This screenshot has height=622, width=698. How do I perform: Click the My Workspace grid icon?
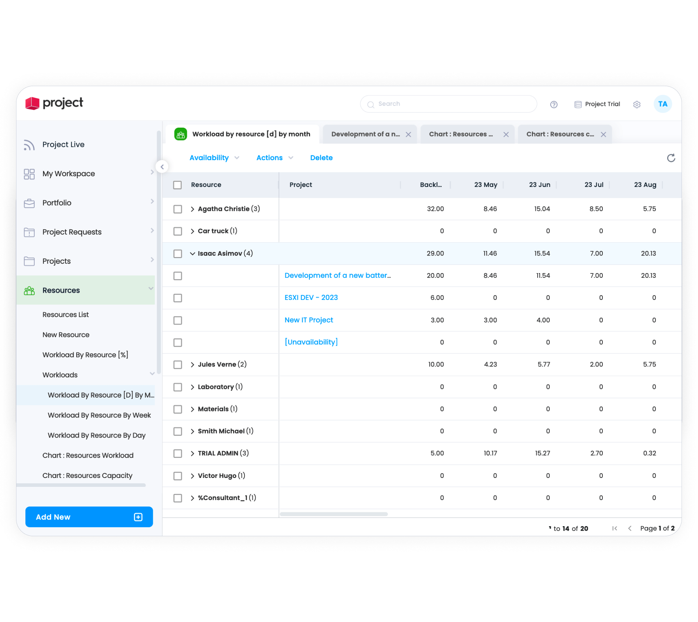(x=29, y=174)
